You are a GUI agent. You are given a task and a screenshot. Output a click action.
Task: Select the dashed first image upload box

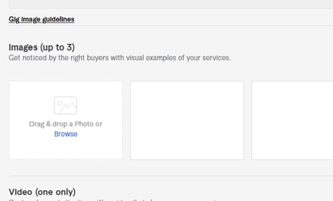(66, 120)
